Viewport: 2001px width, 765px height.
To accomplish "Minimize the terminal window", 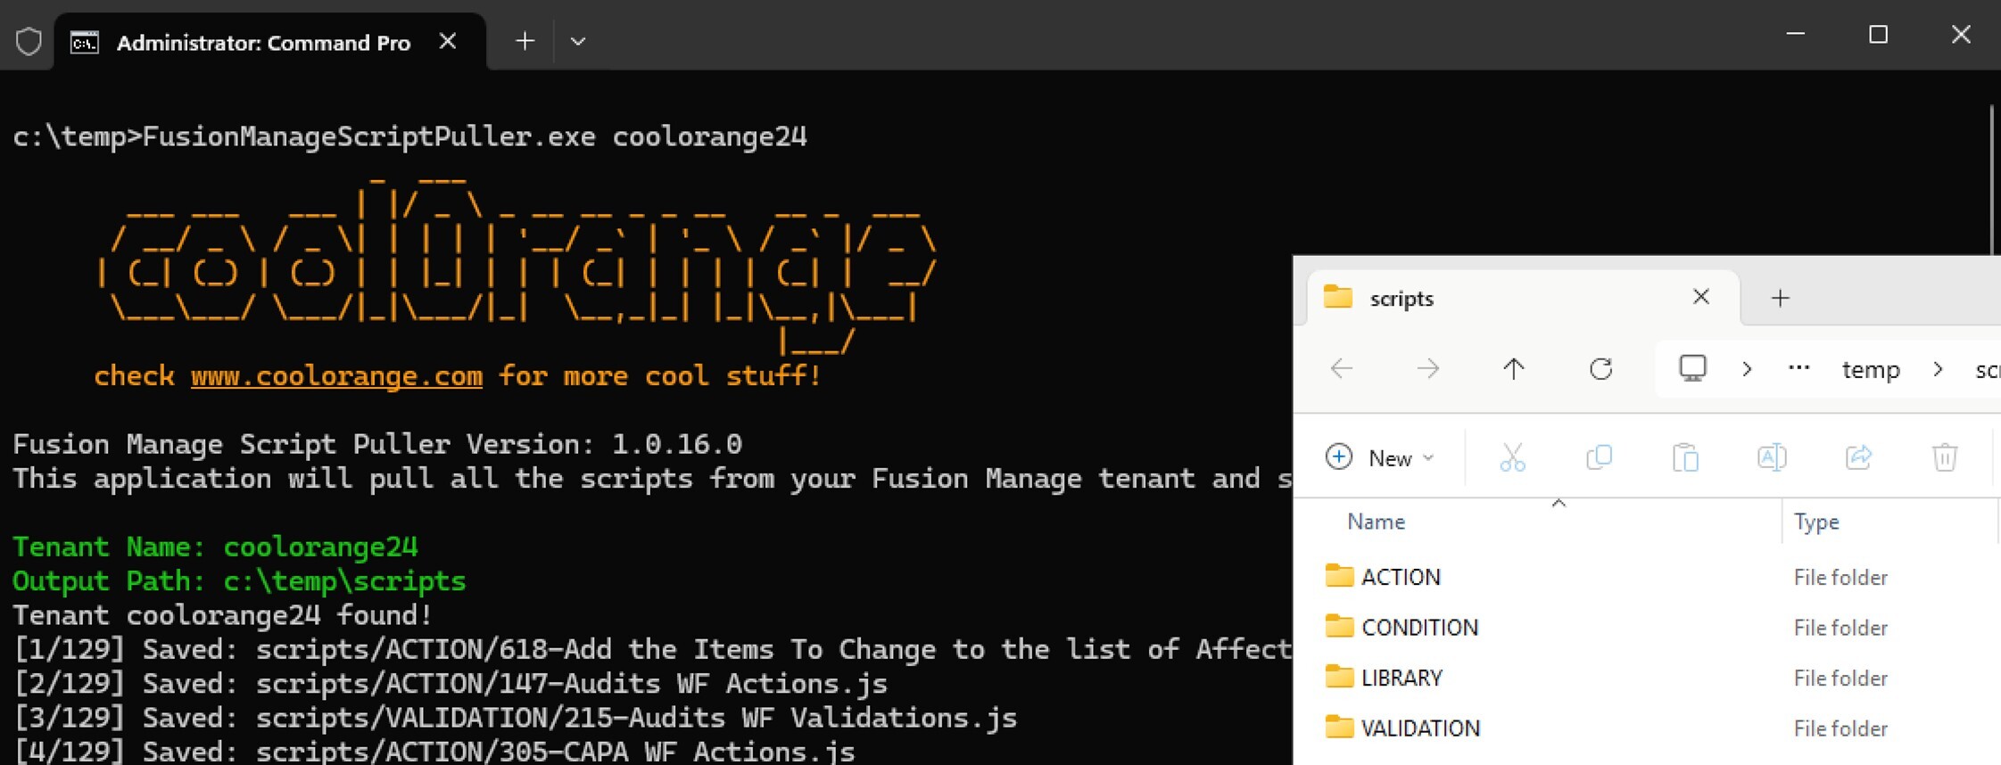I will pos(1796,34).
